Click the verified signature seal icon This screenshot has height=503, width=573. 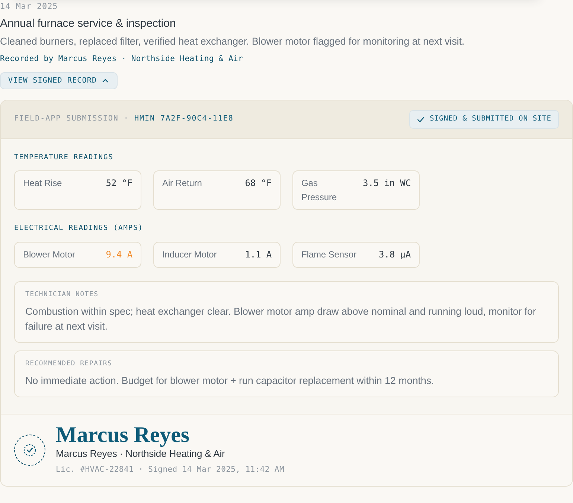[30, 450]
